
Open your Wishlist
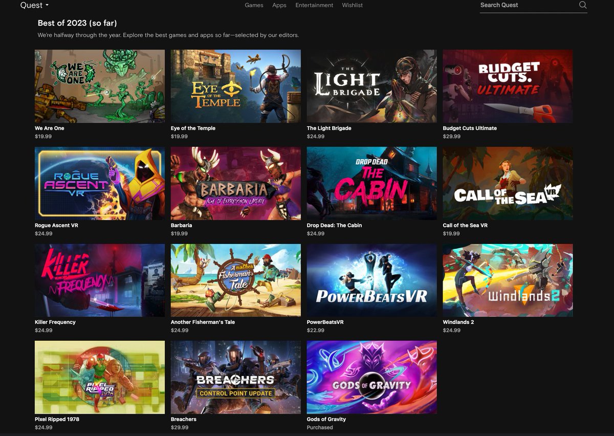352,5
